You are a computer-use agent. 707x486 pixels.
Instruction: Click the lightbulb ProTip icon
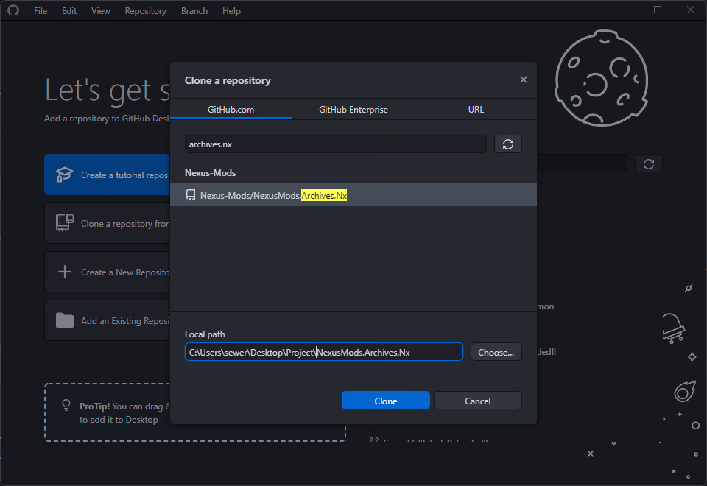tap(66, 406)
